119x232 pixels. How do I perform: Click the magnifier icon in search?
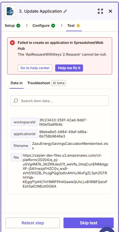(16, 101)
